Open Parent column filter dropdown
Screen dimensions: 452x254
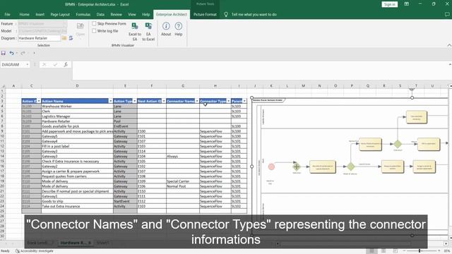244,101
